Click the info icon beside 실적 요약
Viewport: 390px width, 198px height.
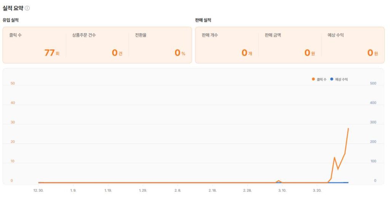(27, 8)
